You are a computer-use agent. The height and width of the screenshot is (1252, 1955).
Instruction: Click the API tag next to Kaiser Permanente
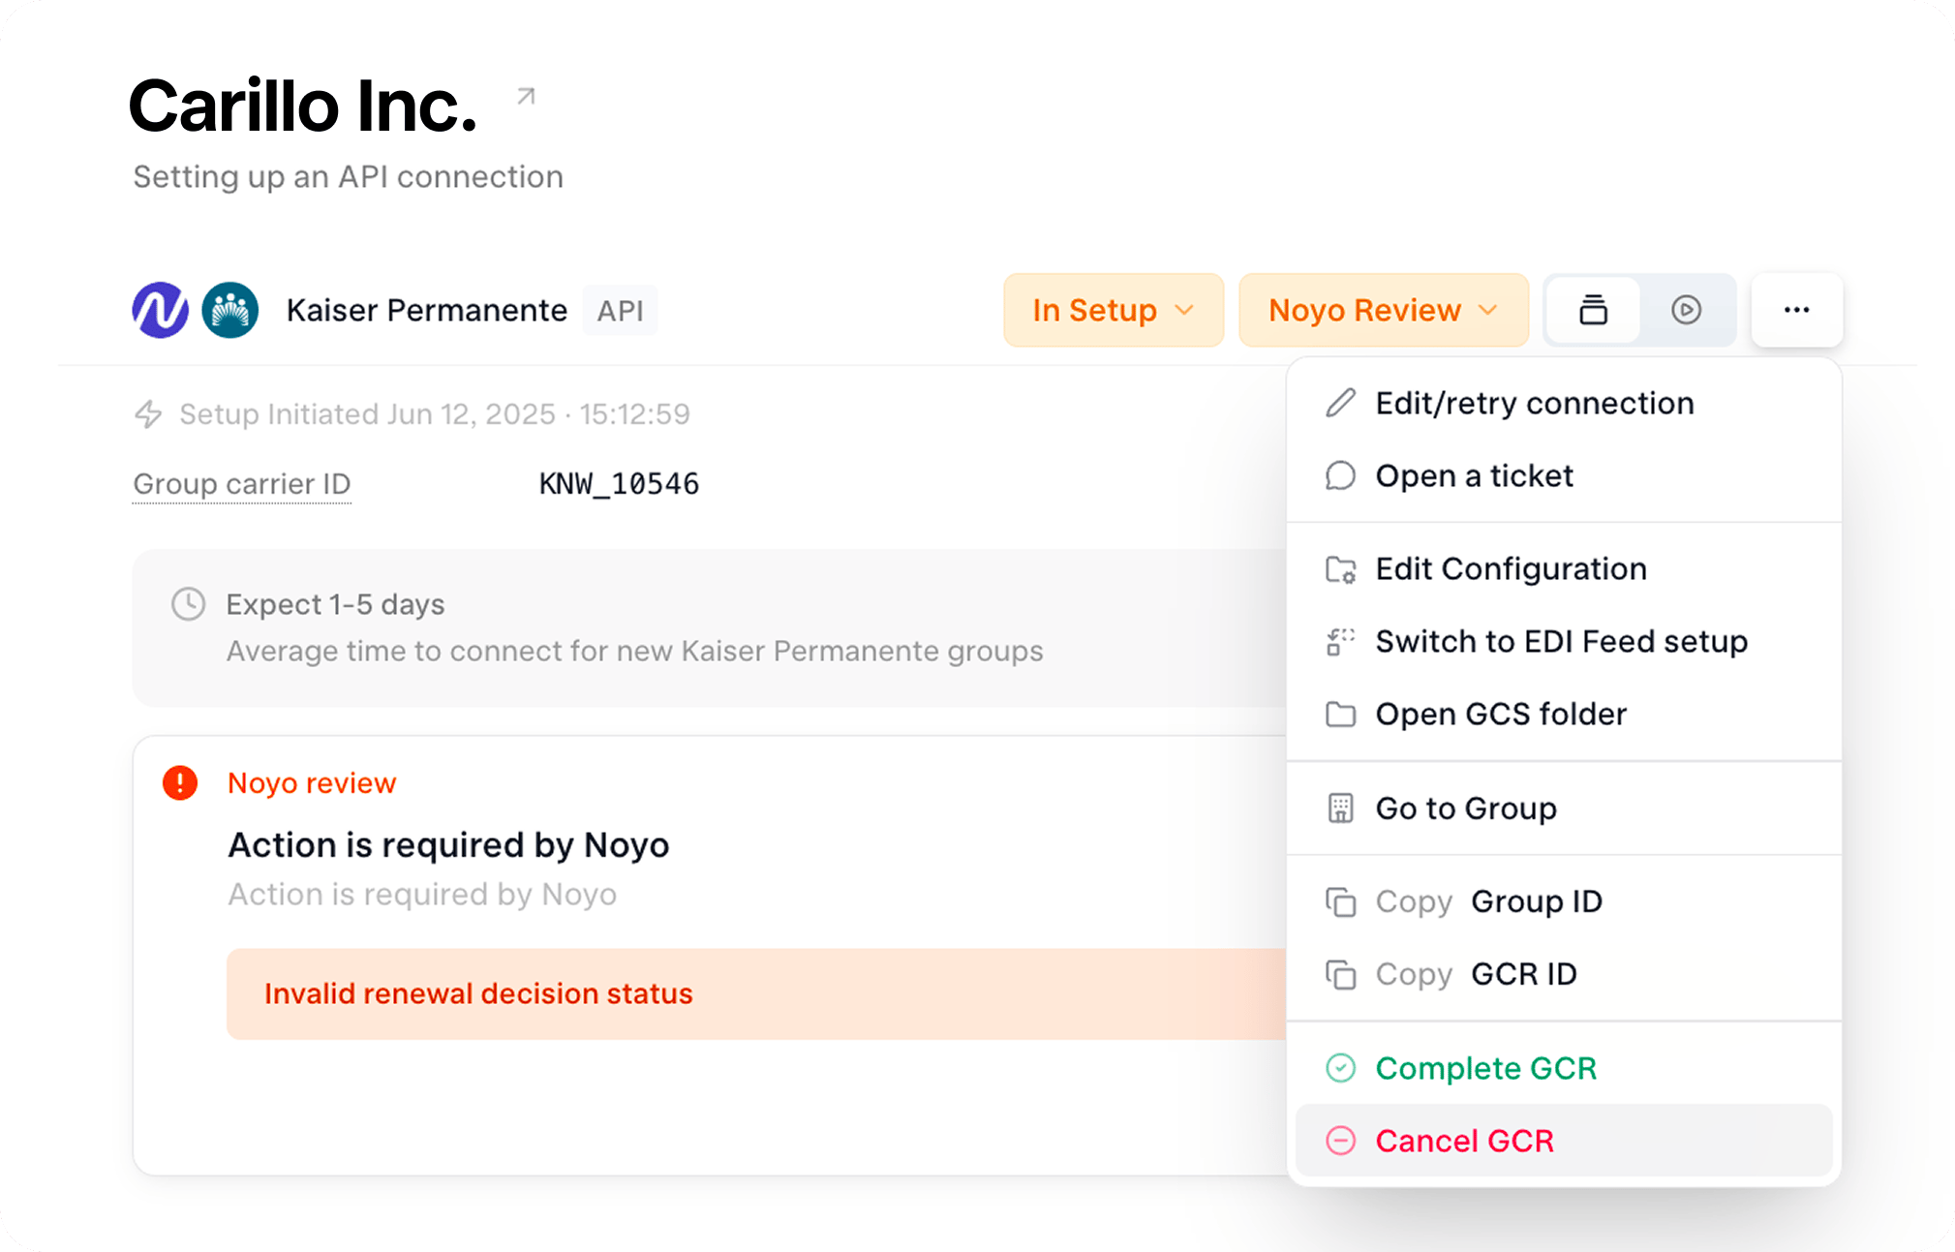click(x=620, y=310)
